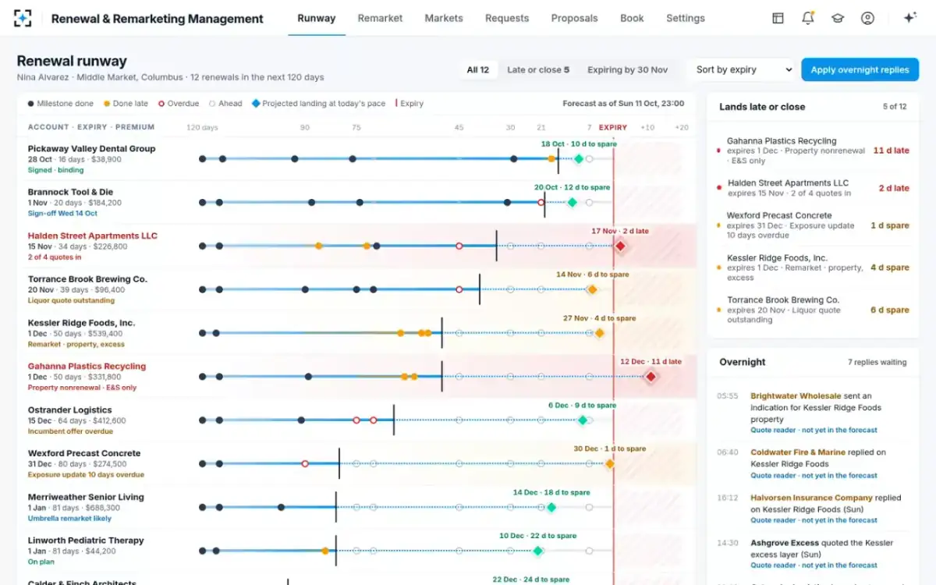Screen dimensions: 936x585
Task: Select the All 12 filter
Action: (477, 69)
